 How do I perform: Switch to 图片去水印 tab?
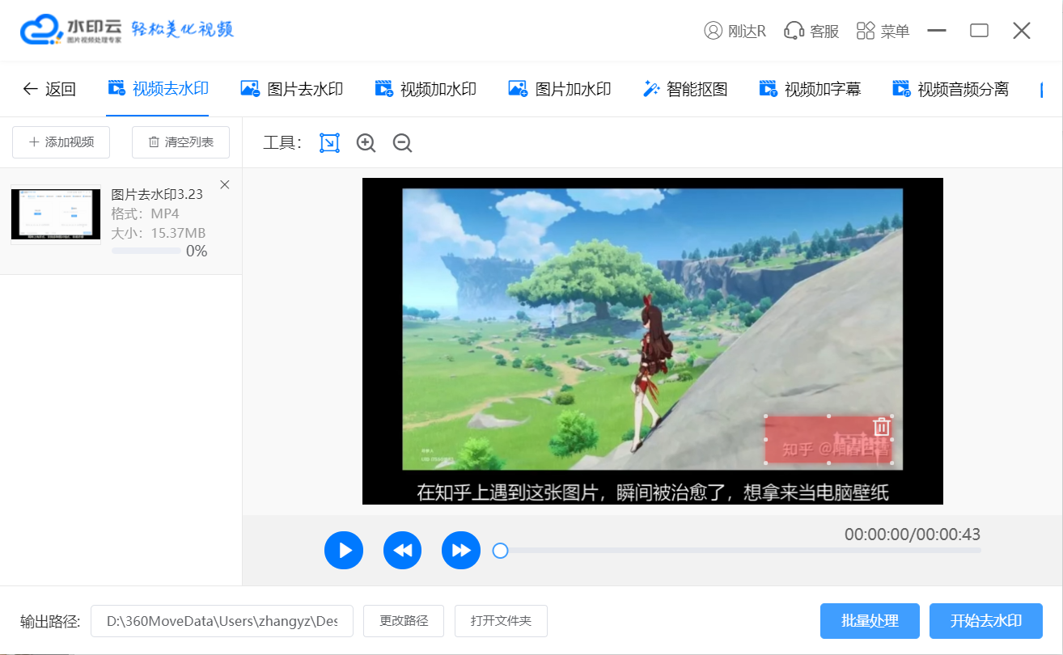click(x=292, y=89)
